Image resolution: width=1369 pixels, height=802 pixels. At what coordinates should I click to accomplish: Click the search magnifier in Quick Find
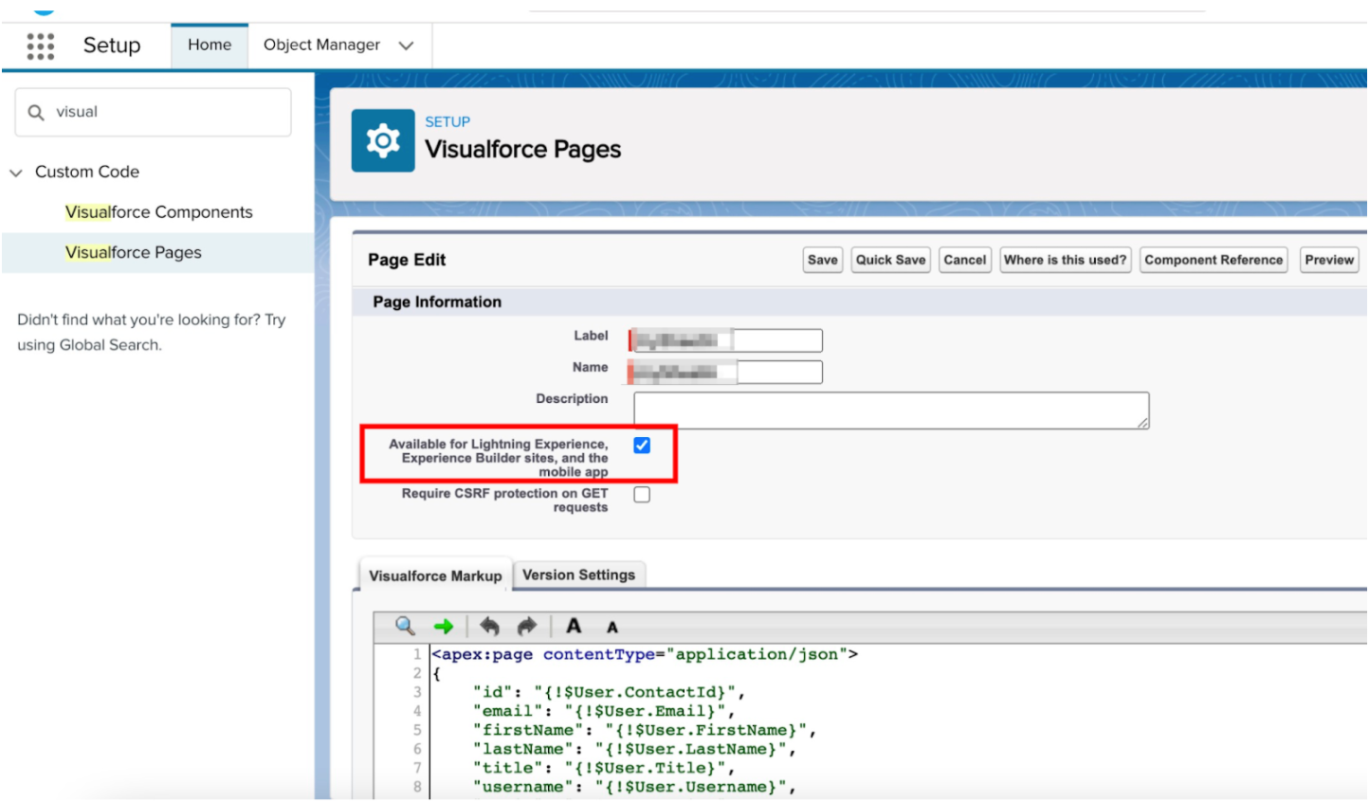point(36,112)
